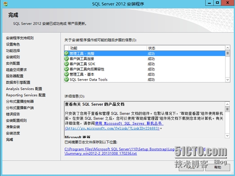The width and height of the screenshot is (235, 176).
Task: Click up arrow of details box scrollbar
Action: pyautogui.click(x=227, y=104)
